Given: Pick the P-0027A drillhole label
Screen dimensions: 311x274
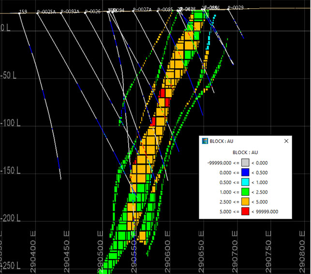Looking at the screenshot, I should coord(142,10).
